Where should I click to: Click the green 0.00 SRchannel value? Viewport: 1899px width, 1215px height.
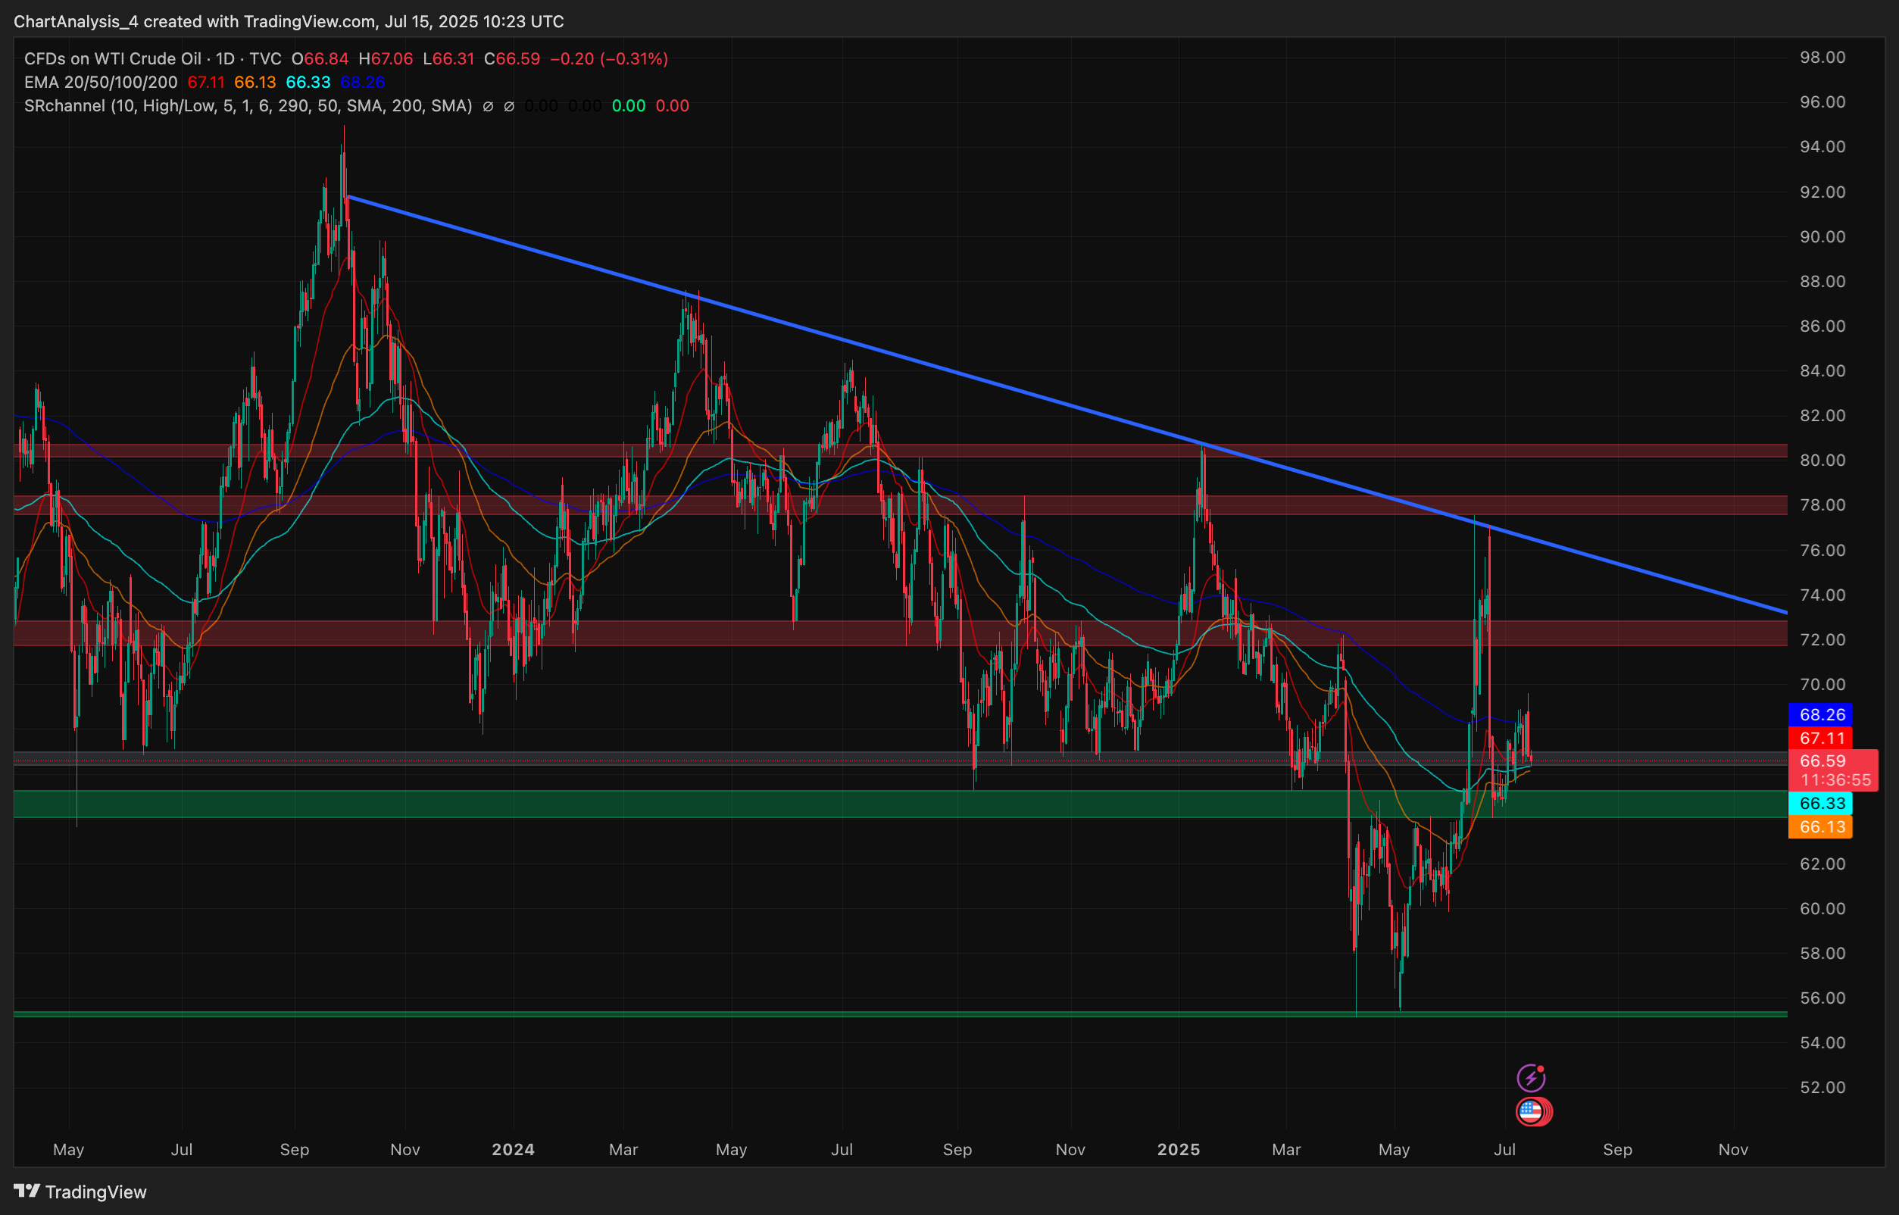(629, 106)
